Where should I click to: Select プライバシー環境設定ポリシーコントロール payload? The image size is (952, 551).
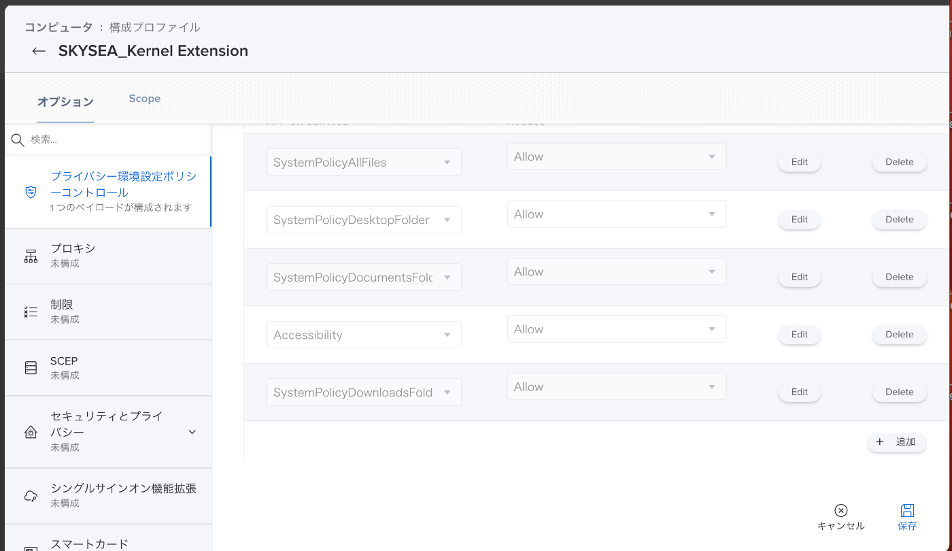[108, 192]
